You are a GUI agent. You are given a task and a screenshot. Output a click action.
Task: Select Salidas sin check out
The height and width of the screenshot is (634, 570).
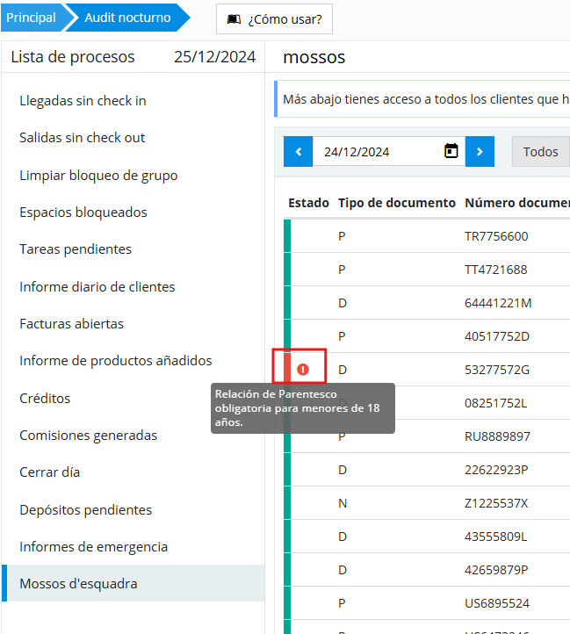[83, 138]
